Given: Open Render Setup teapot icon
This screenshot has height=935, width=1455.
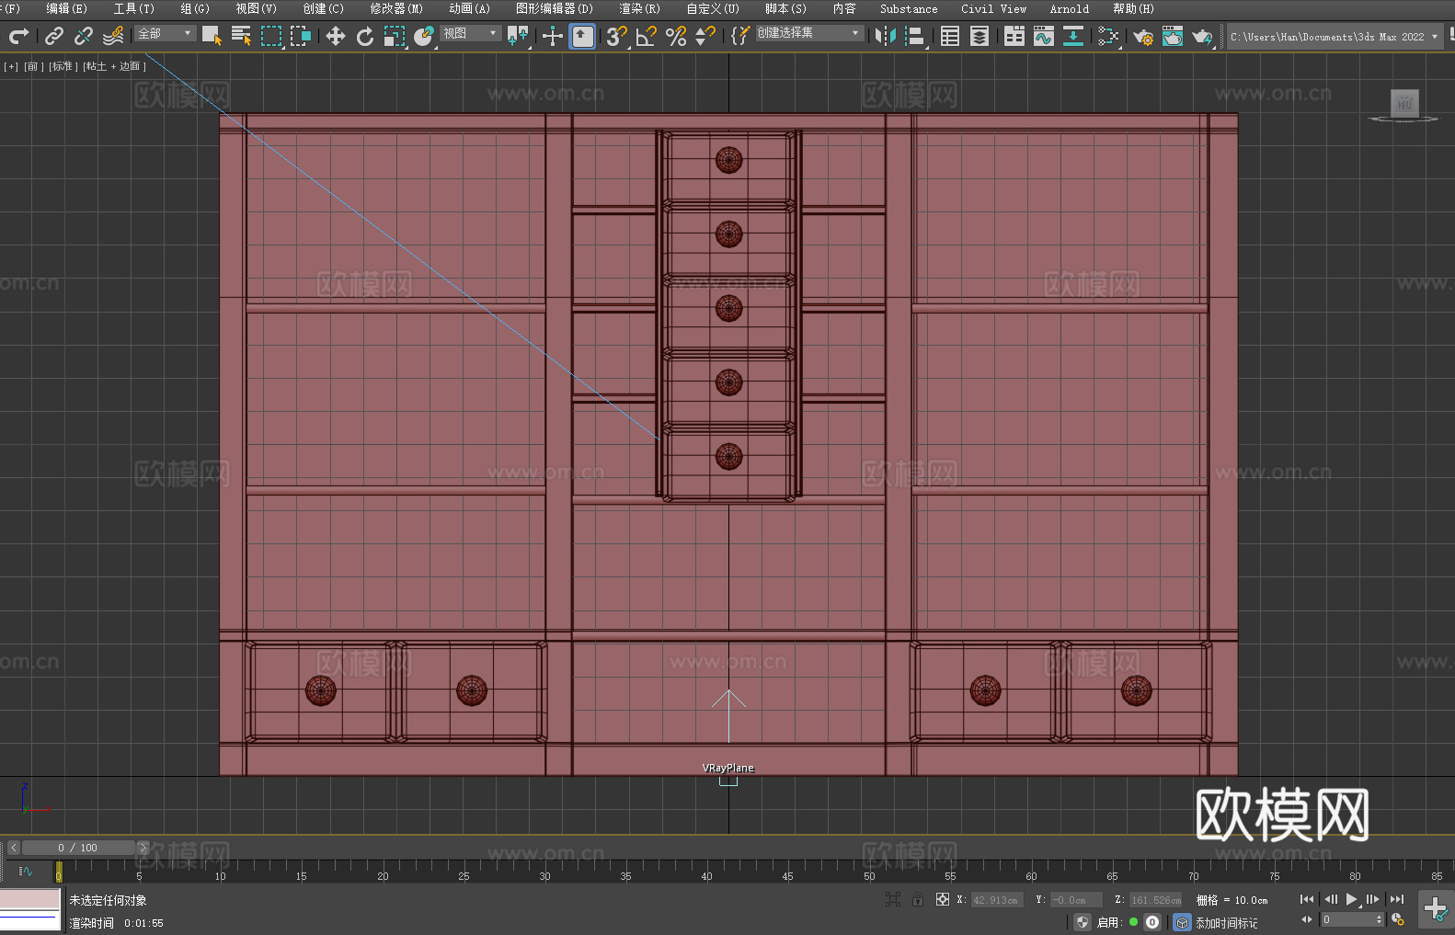Looking at the screenshot, I should coord(1143,36).
